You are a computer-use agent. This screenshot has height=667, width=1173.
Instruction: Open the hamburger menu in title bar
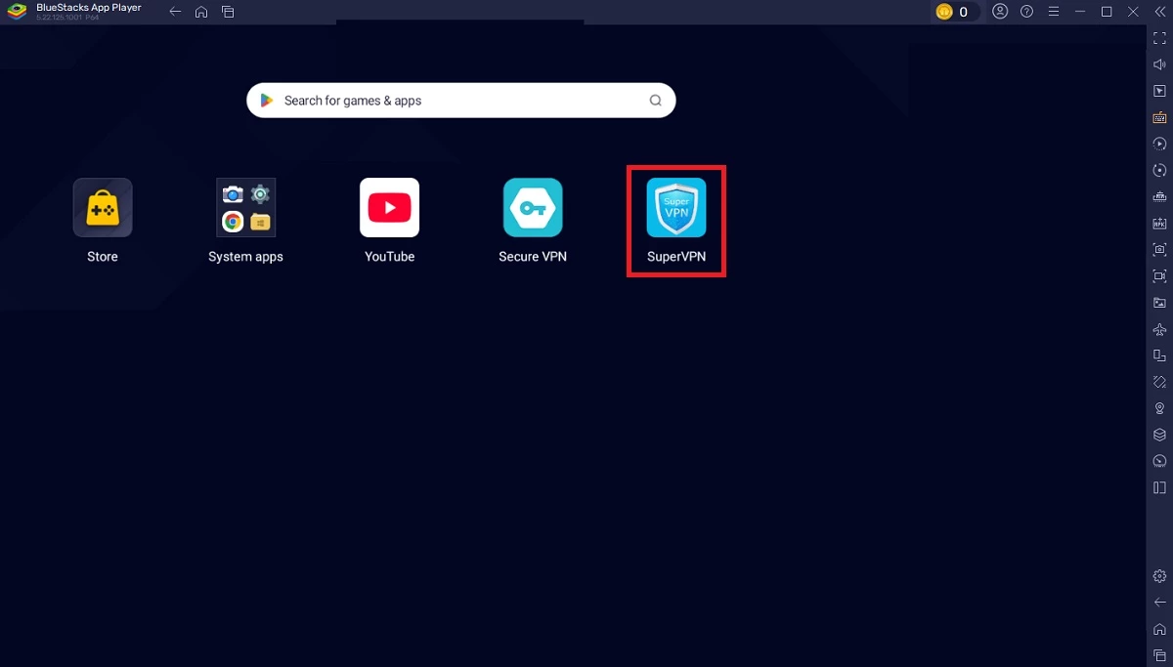tap(1053, 12)
